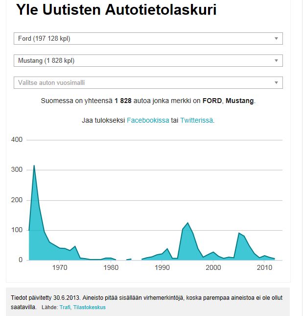This screenshot has width=303, height=316.
Task: Click the 1990 label on the x-axis
Action: [x=162, y=268]
